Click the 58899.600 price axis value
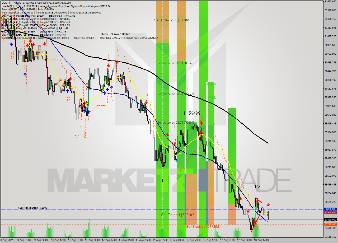The image size is (338, 243). tap(330, 158)
